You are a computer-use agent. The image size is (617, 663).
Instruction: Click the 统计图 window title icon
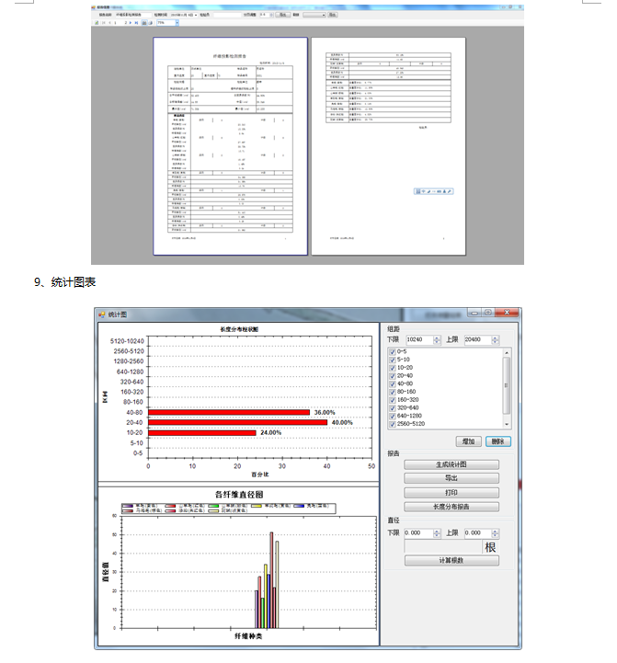102,314
